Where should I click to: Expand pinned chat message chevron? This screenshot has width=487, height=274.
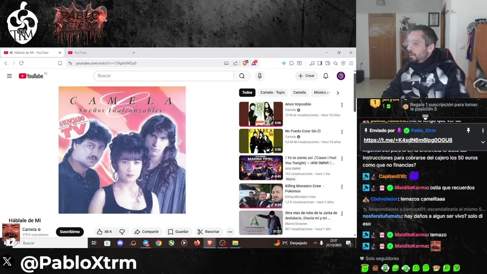click(x=483, y=142)
